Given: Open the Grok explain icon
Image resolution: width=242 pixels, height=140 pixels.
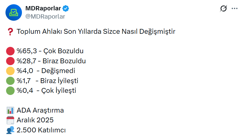Looking at the screenshot, I should click(x=223, y=9).
